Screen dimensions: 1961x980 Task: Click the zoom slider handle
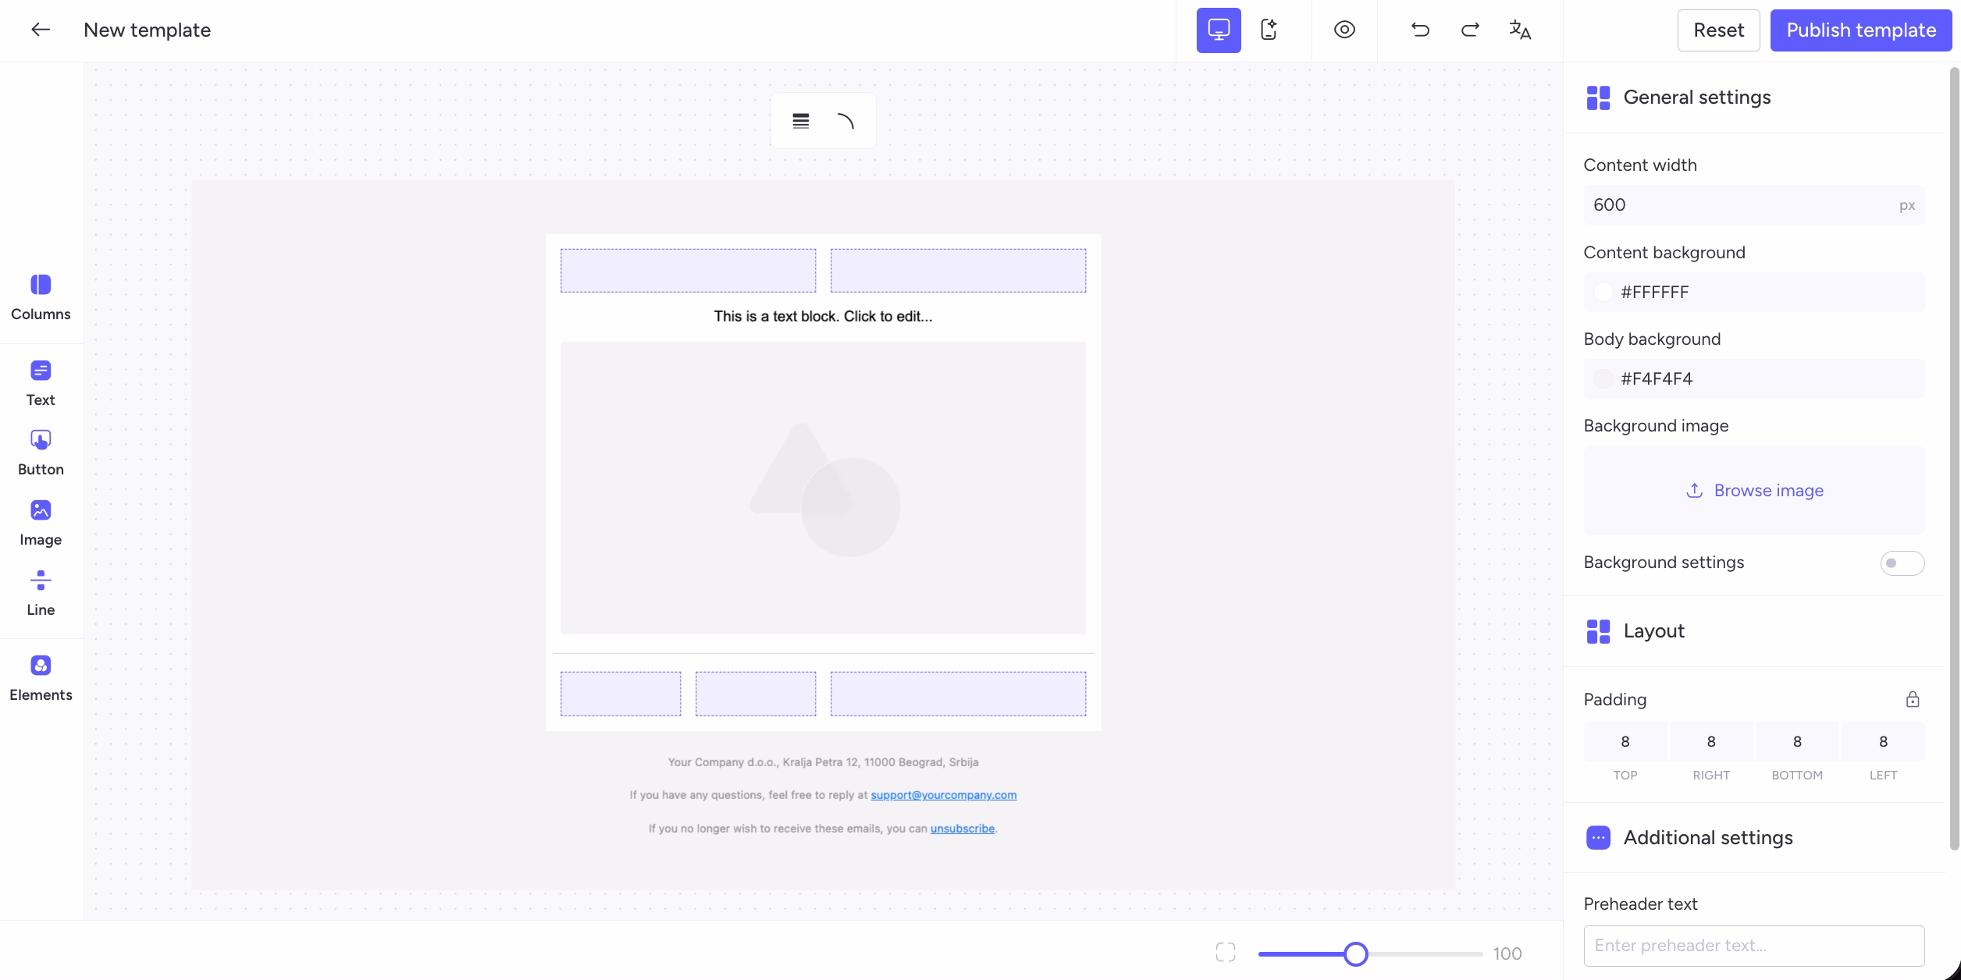[x=1356, y=953]
